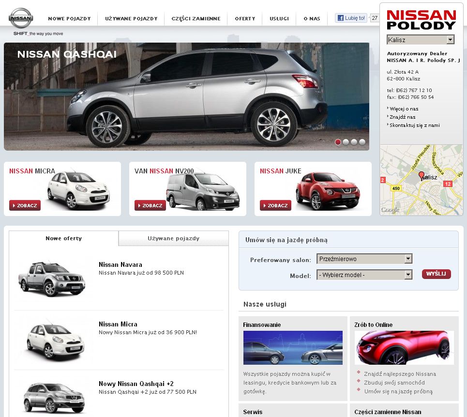467x417 pixels.
Task: Select the fourth carousel dot
Action: pos(362,142)
